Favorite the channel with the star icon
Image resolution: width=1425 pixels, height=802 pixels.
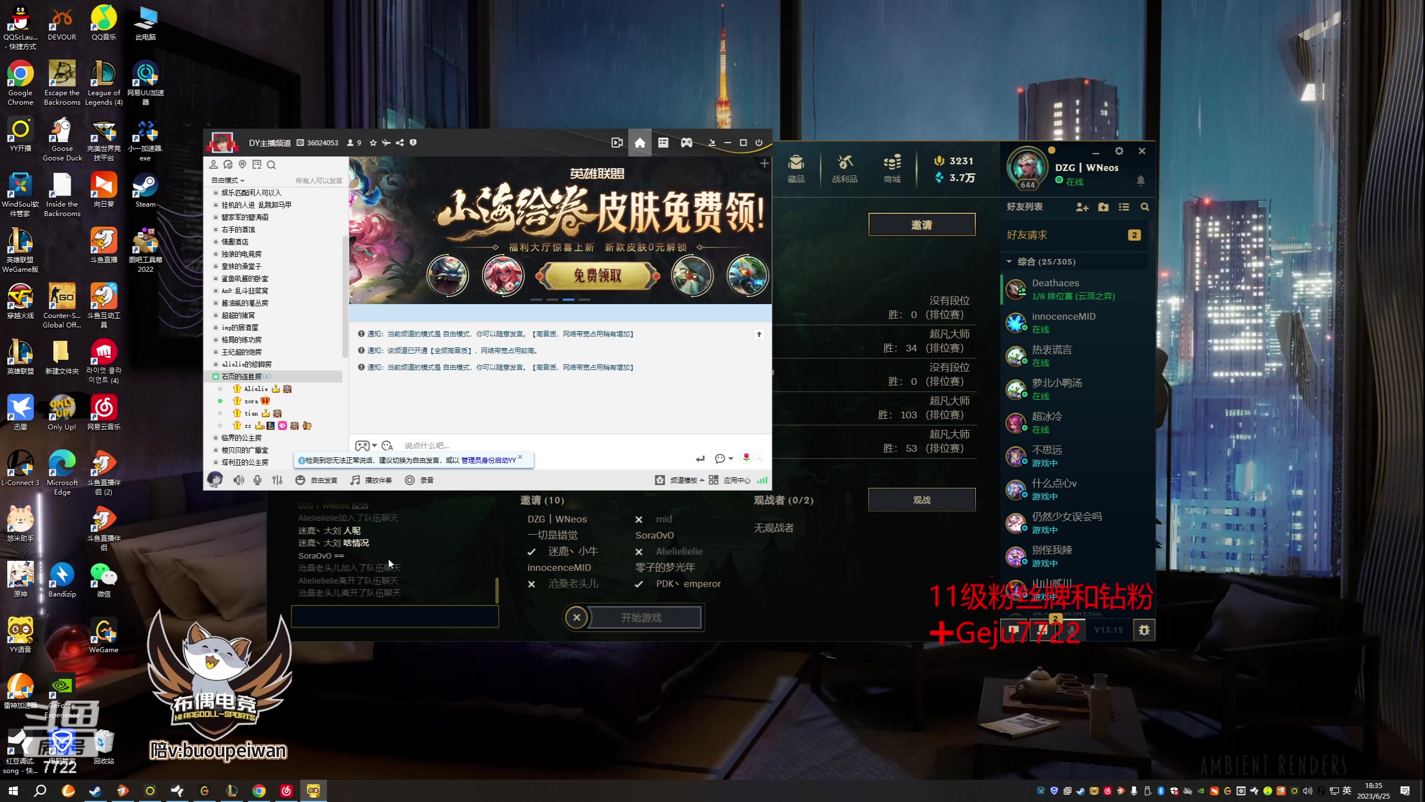[373, 143]
